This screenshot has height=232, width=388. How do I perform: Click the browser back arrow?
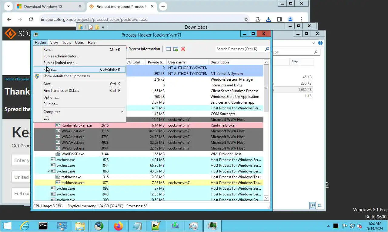(9, 19)
